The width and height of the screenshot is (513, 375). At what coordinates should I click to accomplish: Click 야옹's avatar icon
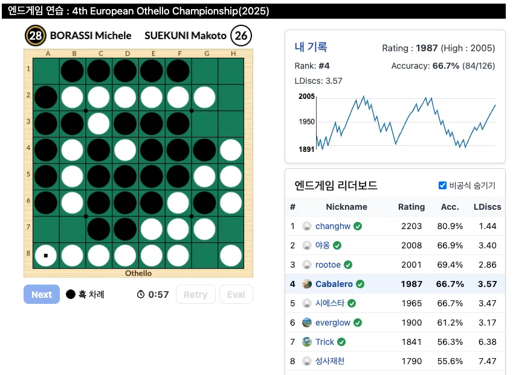tap(306, 245)
